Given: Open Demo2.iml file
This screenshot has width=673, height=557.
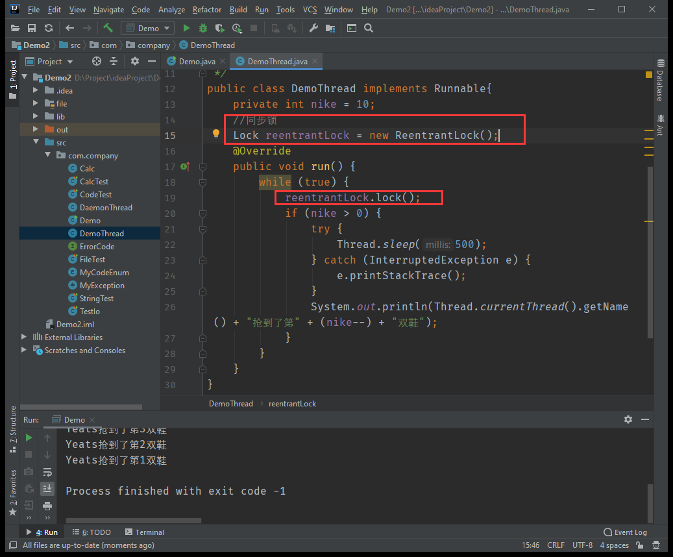Looking at the screenshot, I should pos(75,324).
